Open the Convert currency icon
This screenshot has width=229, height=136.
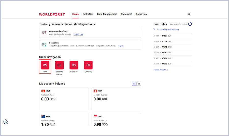click(88, 65)
